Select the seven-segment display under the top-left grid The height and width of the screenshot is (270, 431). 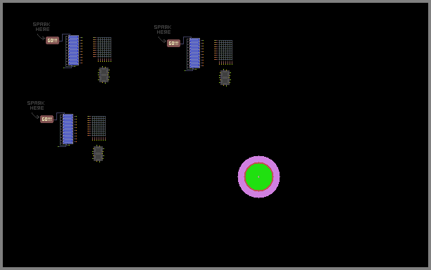104,75
